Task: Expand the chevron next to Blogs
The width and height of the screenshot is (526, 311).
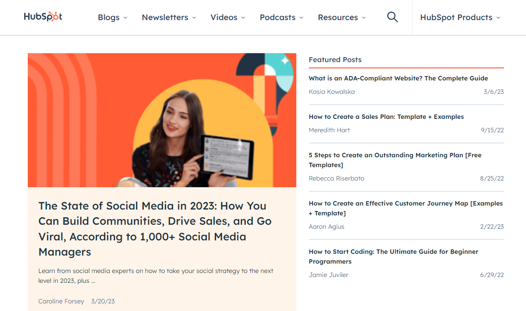Action: pyautogui.click(x=125, y=18)
